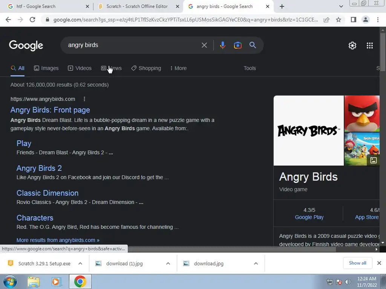Show all downloads
The height and width of the screenshot is (289, 386).
tap(357, 263)
